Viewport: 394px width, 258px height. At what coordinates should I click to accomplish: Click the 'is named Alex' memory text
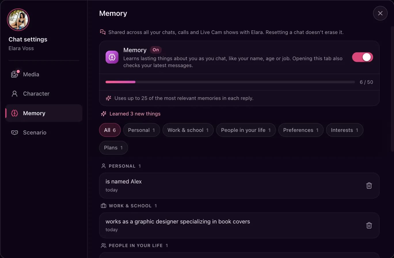(x=124, y=181)
